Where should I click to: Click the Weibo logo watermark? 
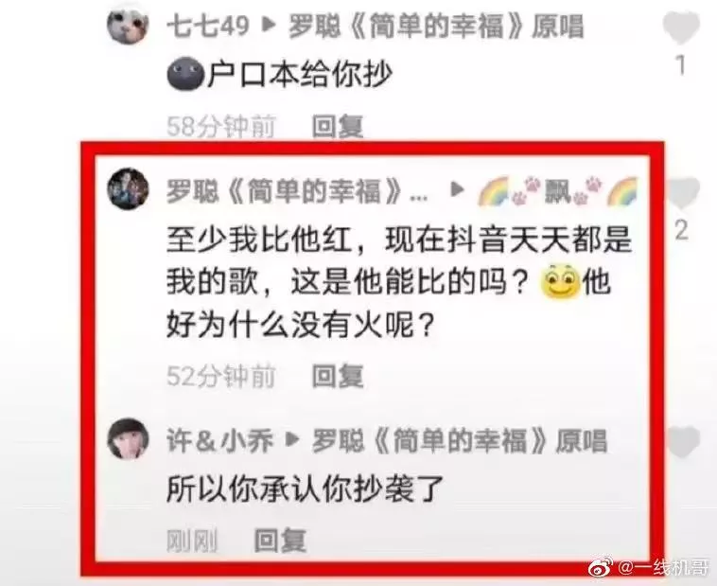tap(601, 568)
